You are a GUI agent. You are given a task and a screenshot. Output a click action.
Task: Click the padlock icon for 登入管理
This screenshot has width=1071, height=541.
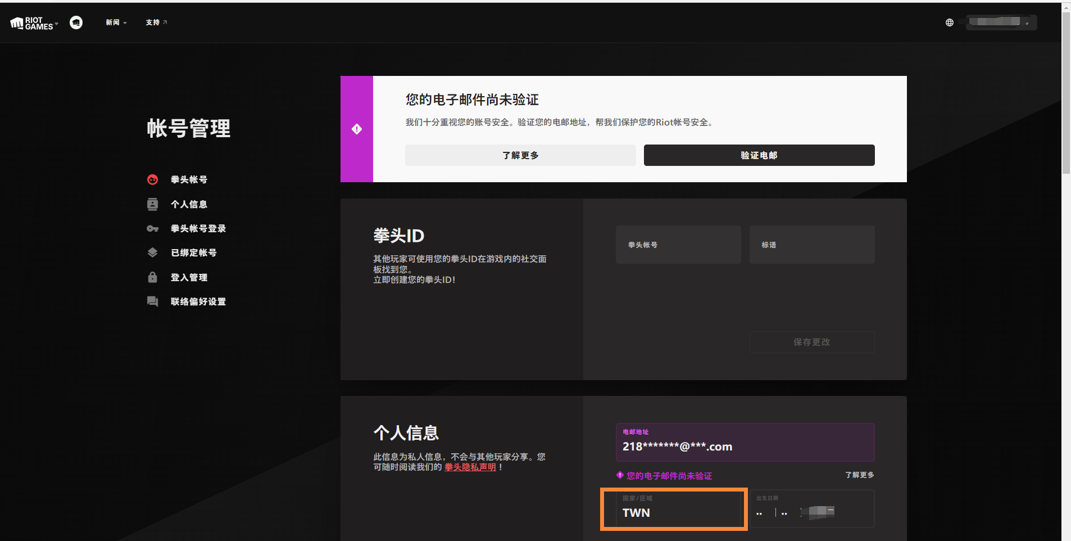pos(152,277)
